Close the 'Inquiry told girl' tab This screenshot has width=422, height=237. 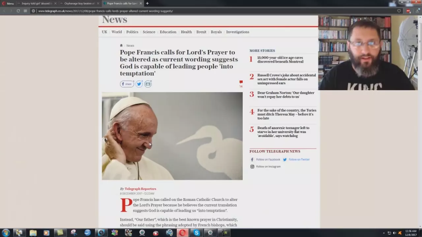55,3
